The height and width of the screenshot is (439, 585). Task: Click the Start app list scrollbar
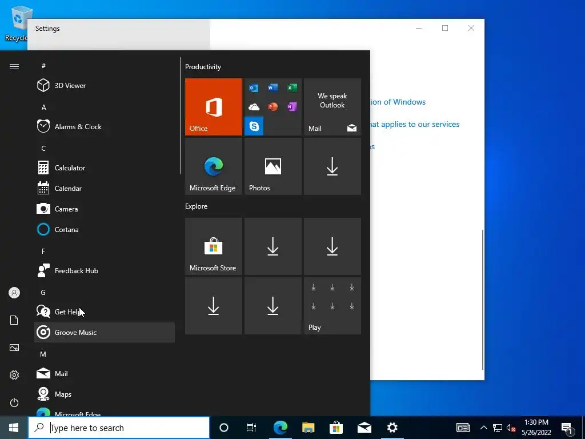click(x=181, y=115)
